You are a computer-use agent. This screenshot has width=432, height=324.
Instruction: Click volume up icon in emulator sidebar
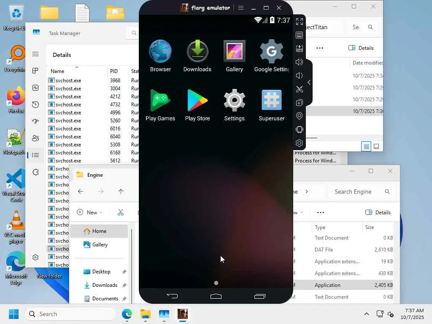pos(300,62)
